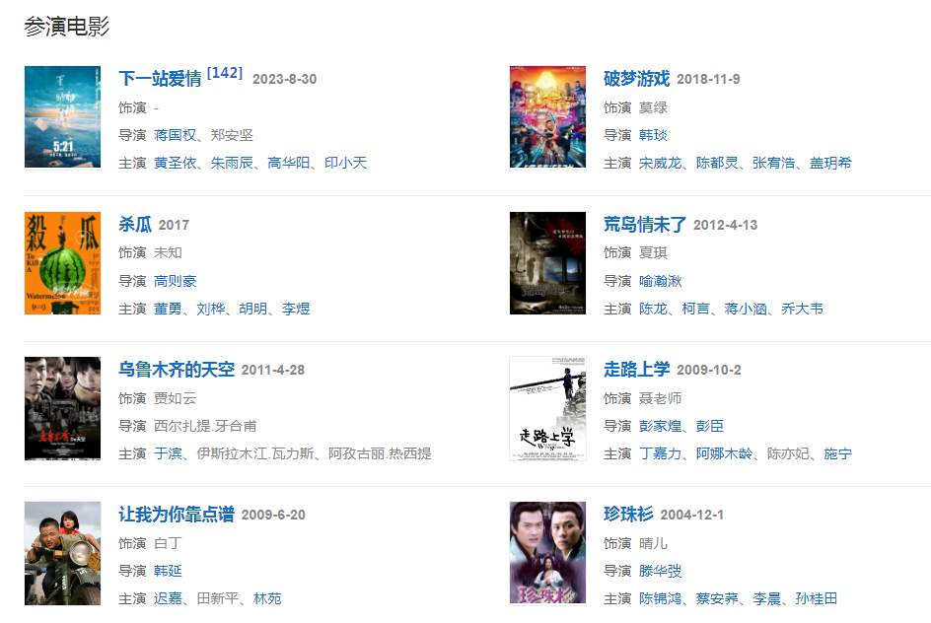This screenshot has height=623, width=931.
Task: Open reference citation [142]
Action: (225, 73)
